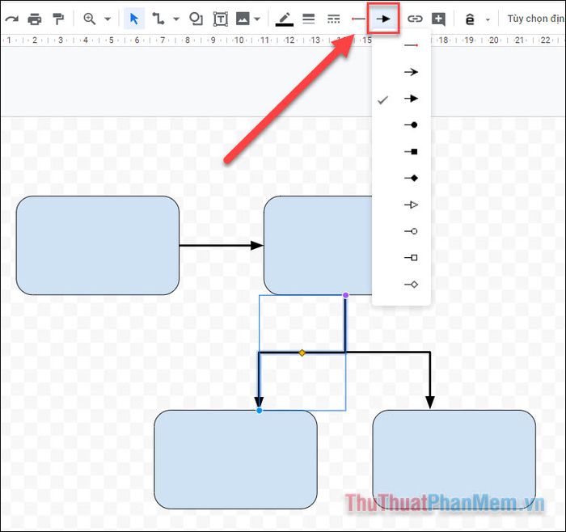The width and height of the screenshot is (566, 532).
Task: Click the redo arrow icon
Action: [x=11, y=19]
